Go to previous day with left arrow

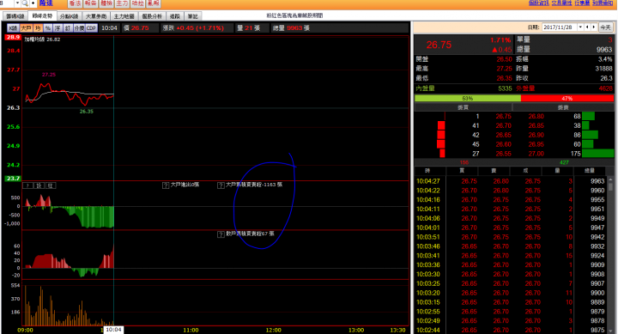[x=587, y=27]
